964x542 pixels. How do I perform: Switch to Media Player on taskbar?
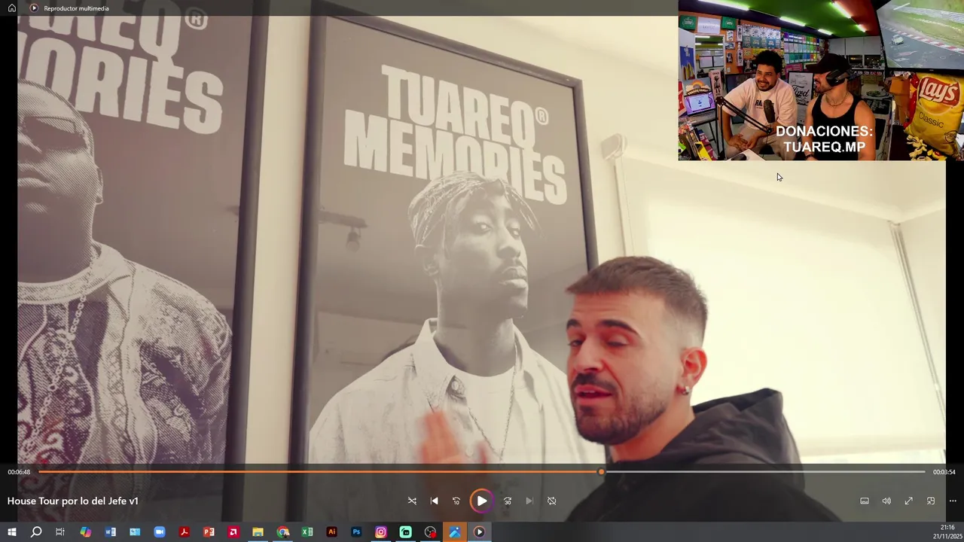pyautogui.click(x=479, y=532)
